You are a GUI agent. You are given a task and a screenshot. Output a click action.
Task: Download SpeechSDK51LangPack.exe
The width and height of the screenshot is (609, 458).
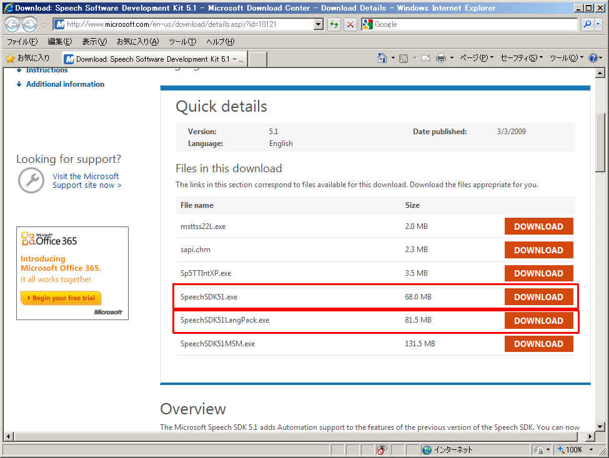pyautogui.click(x=538, y=321)
